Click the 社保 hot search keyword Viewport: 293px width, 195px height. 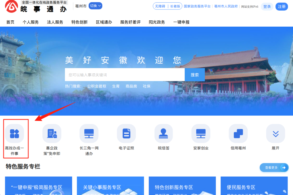tap(146, 86)
